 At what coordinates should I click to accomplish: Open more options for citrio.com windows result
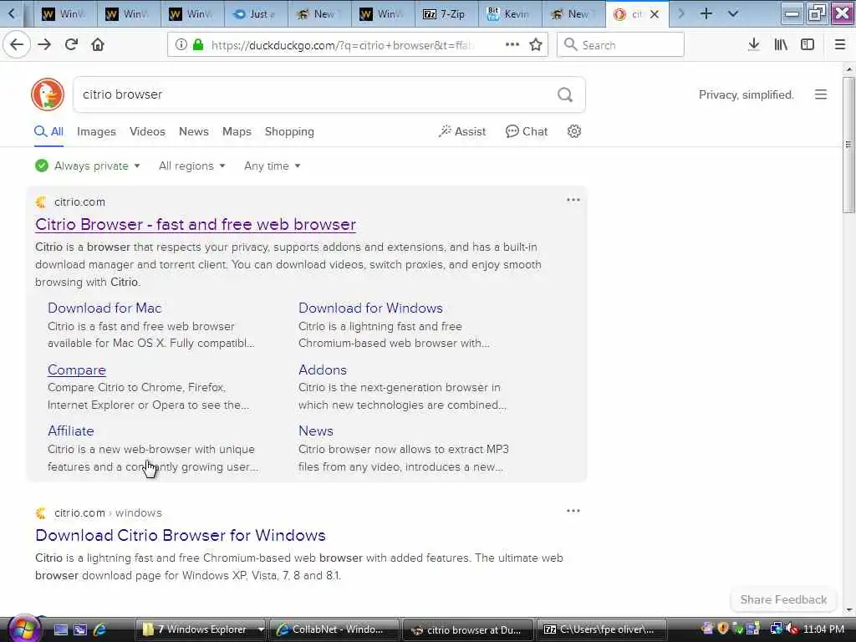tap(573, 511)
